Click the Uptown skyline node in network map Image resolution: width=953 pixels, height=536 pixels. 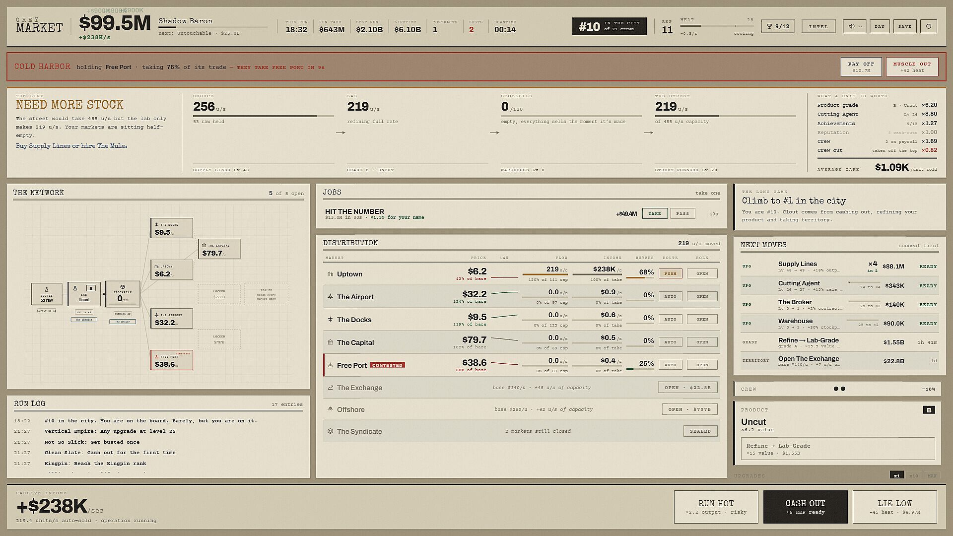[172, 270]
